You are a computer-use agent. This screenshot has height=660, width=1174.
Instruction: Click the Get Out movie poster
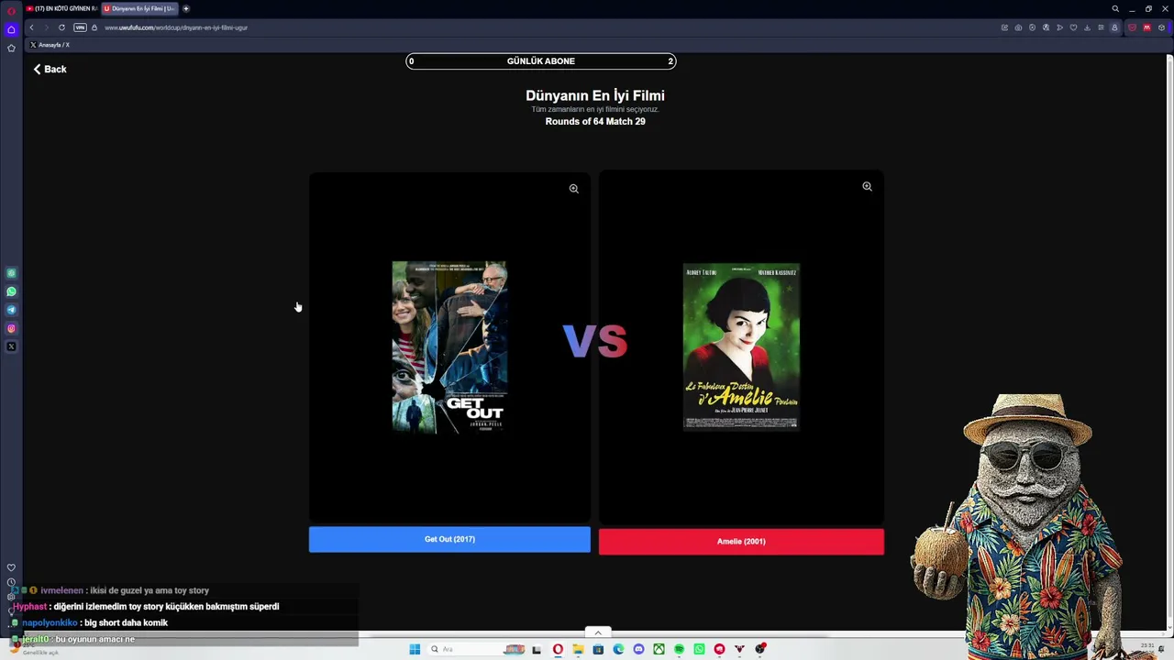tap(449, 346)
